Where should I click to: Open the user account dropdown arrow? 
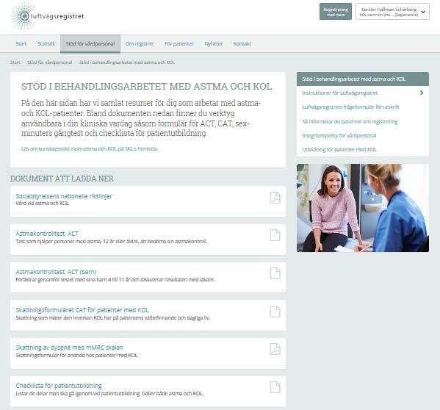423,12
